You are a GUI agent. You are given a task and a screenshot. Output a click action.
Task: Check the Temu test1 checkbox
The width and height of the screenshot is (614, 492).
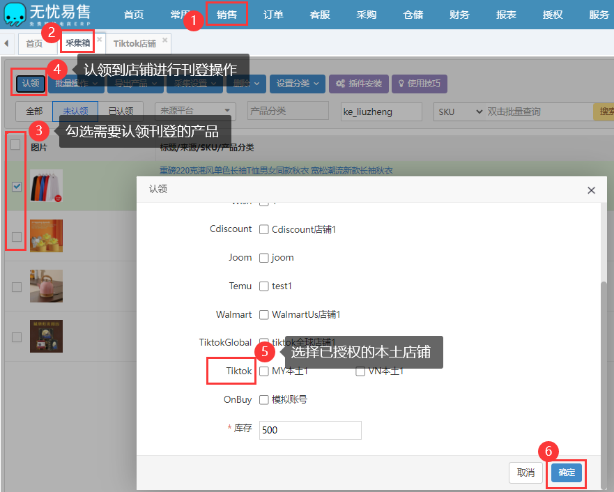click(264, 286)
